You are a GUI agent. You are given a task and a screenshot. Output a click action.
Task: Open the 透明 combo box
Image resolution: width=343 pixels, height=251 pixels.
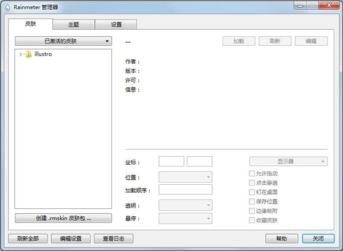pyautogui.click(x=185, y=204)
